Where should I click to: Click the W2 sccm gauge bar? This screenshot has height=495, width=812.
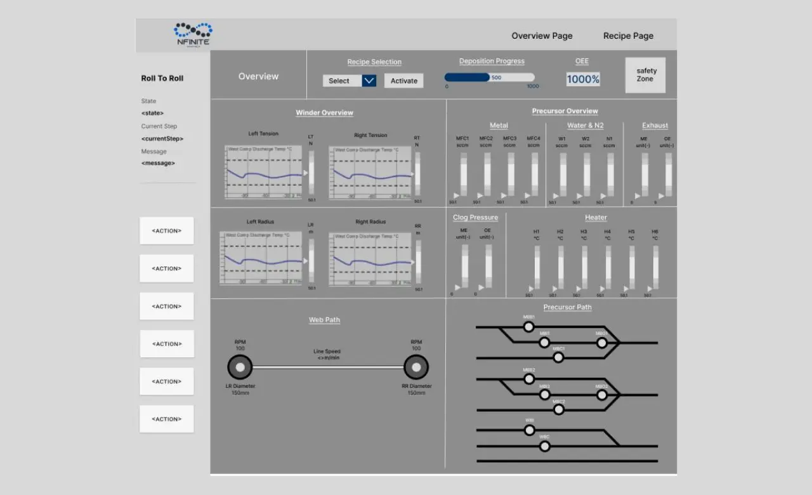coord(587,175)
